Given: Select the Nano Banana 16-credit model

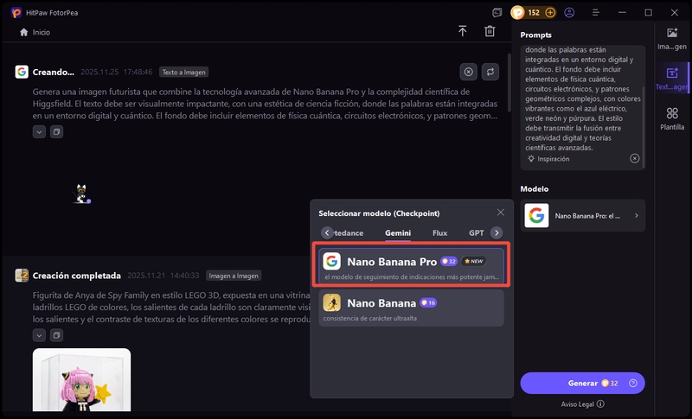Looking at the screenshot, I should 411,308.
